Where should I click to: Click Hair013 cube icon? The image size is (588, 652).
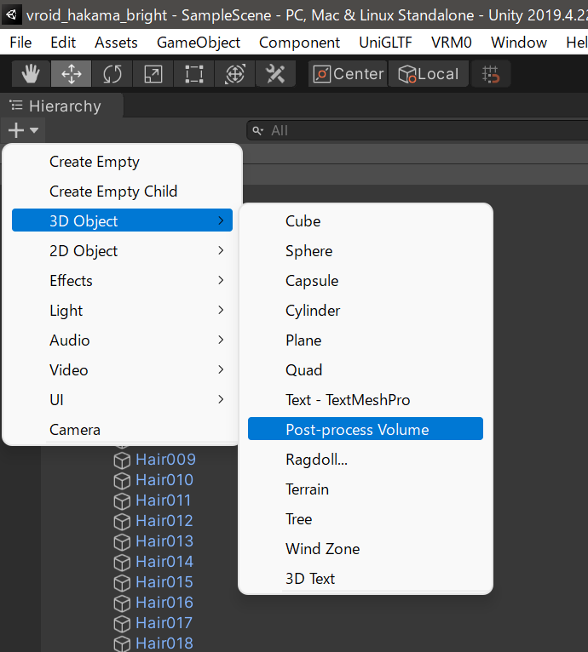click(x=122, y=541)
